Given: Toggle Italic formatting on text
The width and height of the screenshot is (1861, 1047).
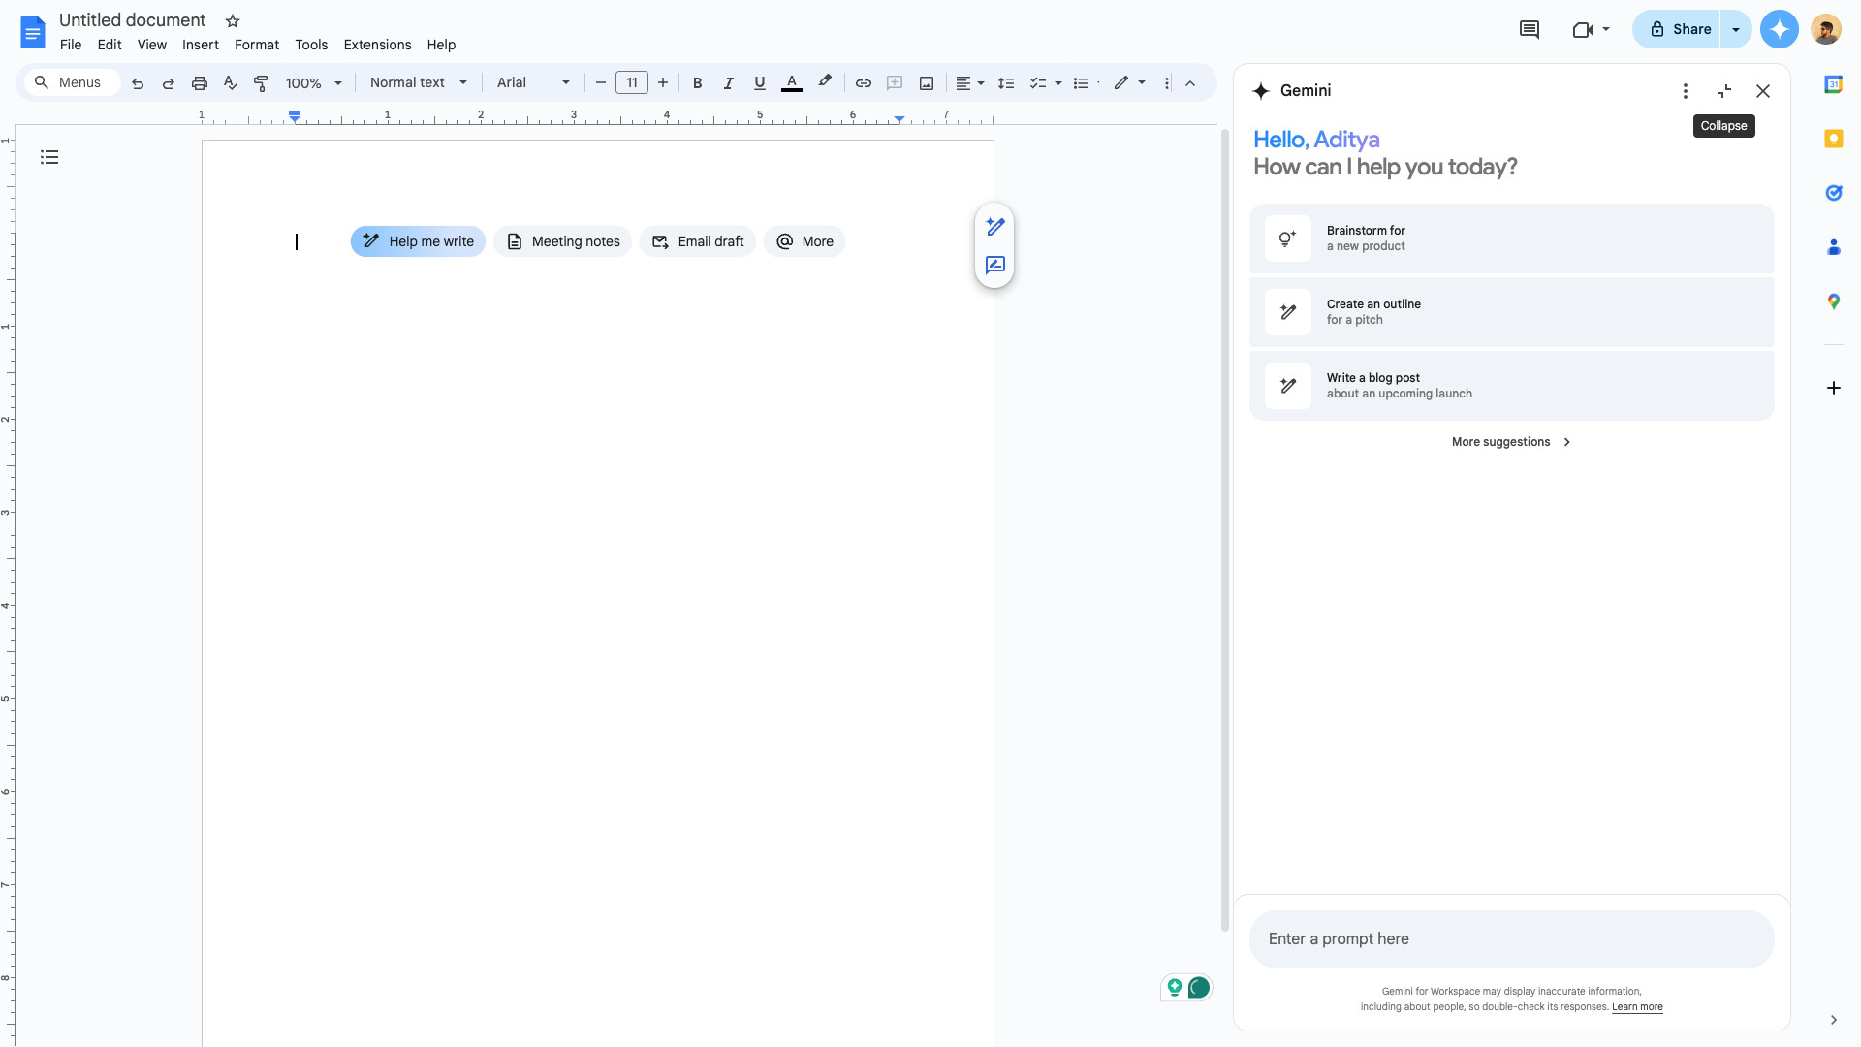Looking at the screenshot, I should [x=726, y=83].
